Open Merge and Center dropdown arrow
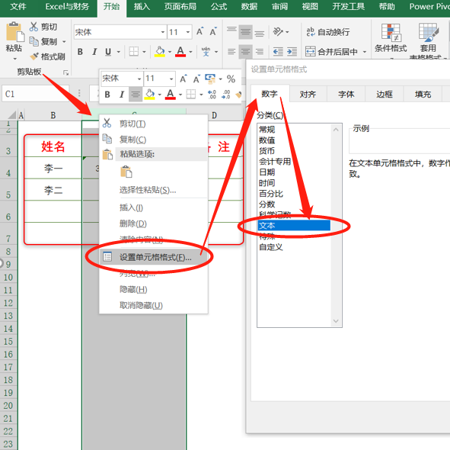 pos(365,52)
